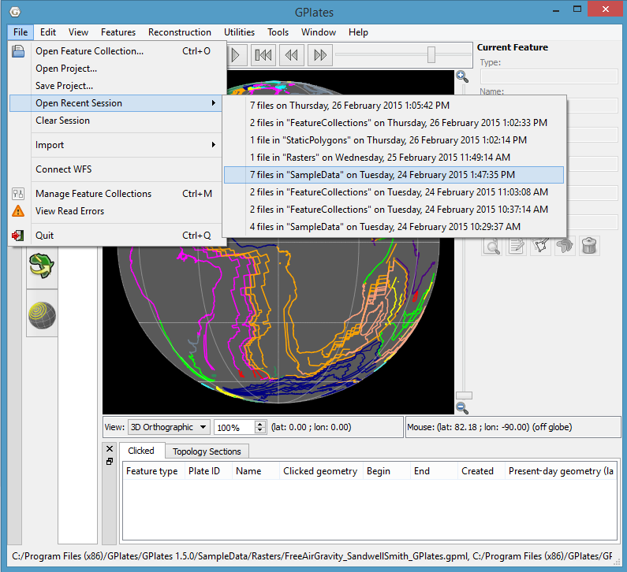Screen dimensions: 627x572
Task: Open the Help menu
Action: pyautogui.click(x=358, y=32)
